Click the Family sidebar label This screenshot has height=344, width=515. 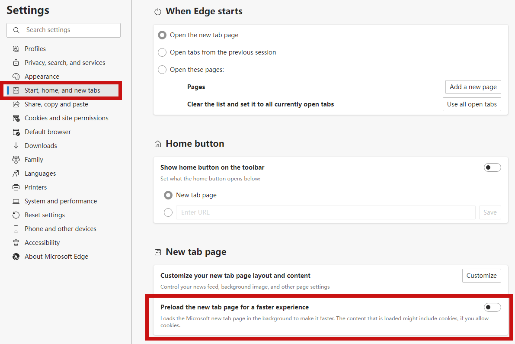click(x=34, y=160)
